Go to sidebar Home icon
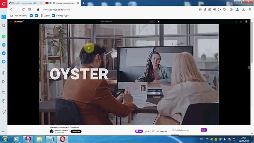The width and height of the screenshot is (254, 143). (x=3, y=17)
